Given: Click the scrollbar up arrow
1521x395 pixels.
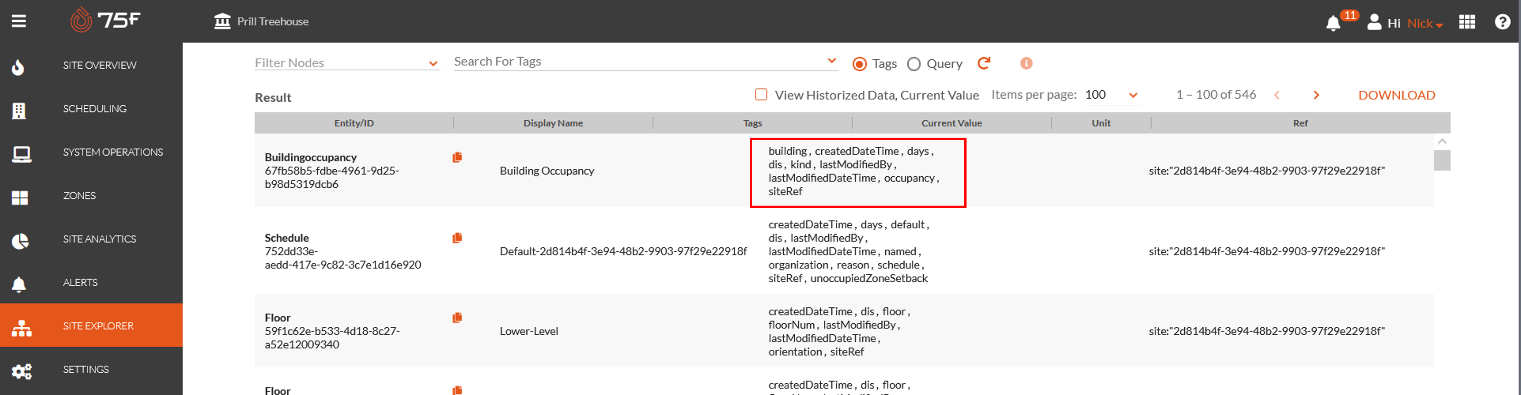Looking at the screenshot, I should (1442, 141).
